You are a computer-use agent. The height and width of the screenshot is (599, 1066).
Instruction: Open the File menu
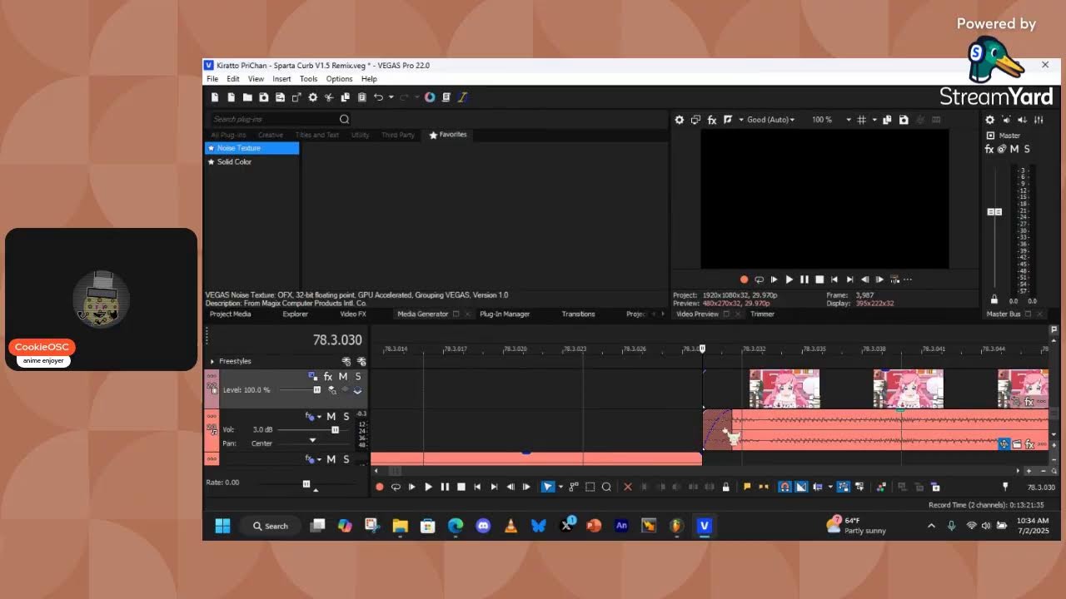pos(212,79)
